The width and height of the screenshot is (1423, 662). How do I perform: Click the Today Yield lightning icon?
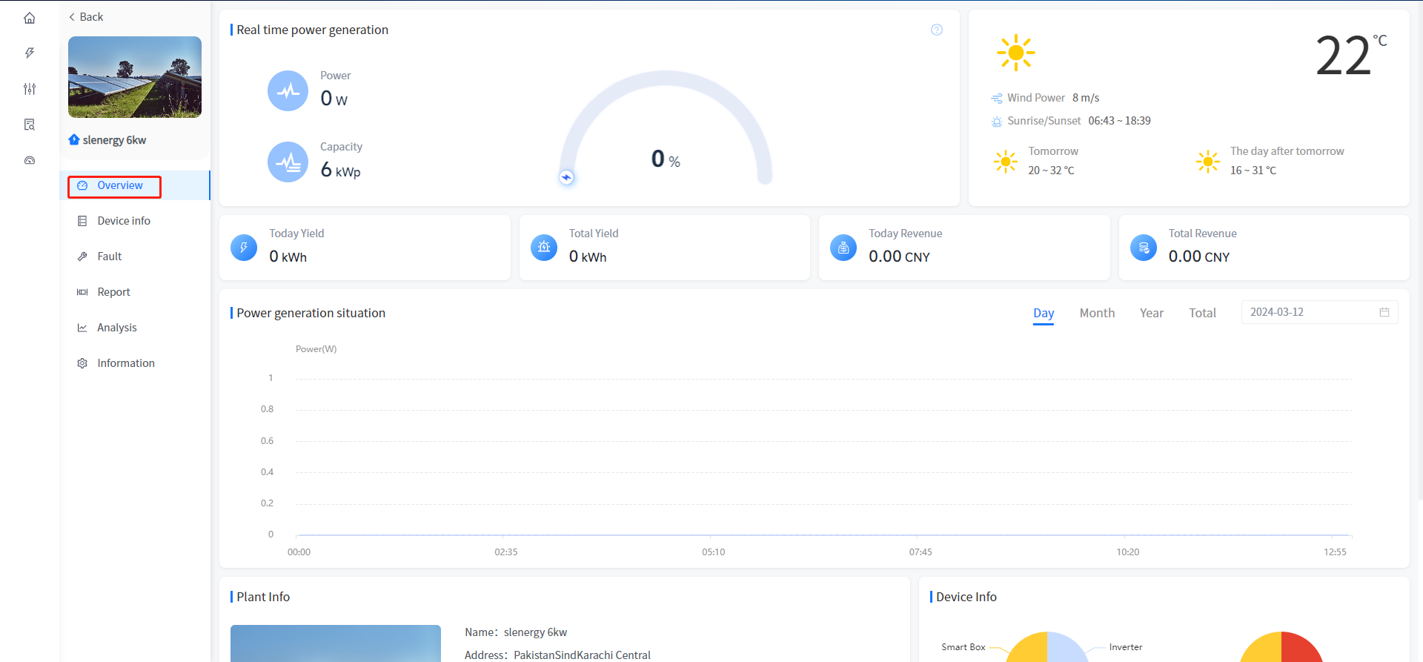point(244,248)
